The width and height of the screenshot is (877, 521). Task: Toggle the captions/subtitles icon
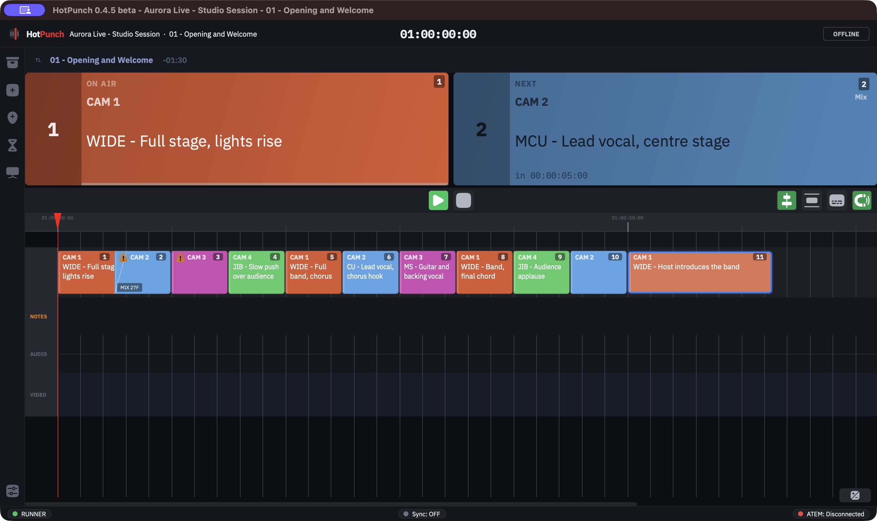click(x=837, y=200)
